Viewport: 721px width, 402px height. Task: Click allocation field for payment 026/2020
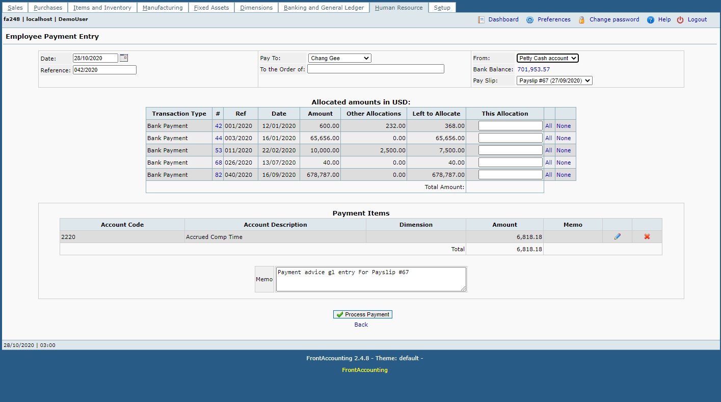511,162
